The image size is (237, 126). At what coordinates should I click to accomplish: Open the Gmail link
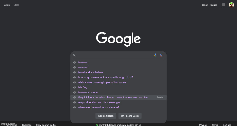tap(205, 5)
